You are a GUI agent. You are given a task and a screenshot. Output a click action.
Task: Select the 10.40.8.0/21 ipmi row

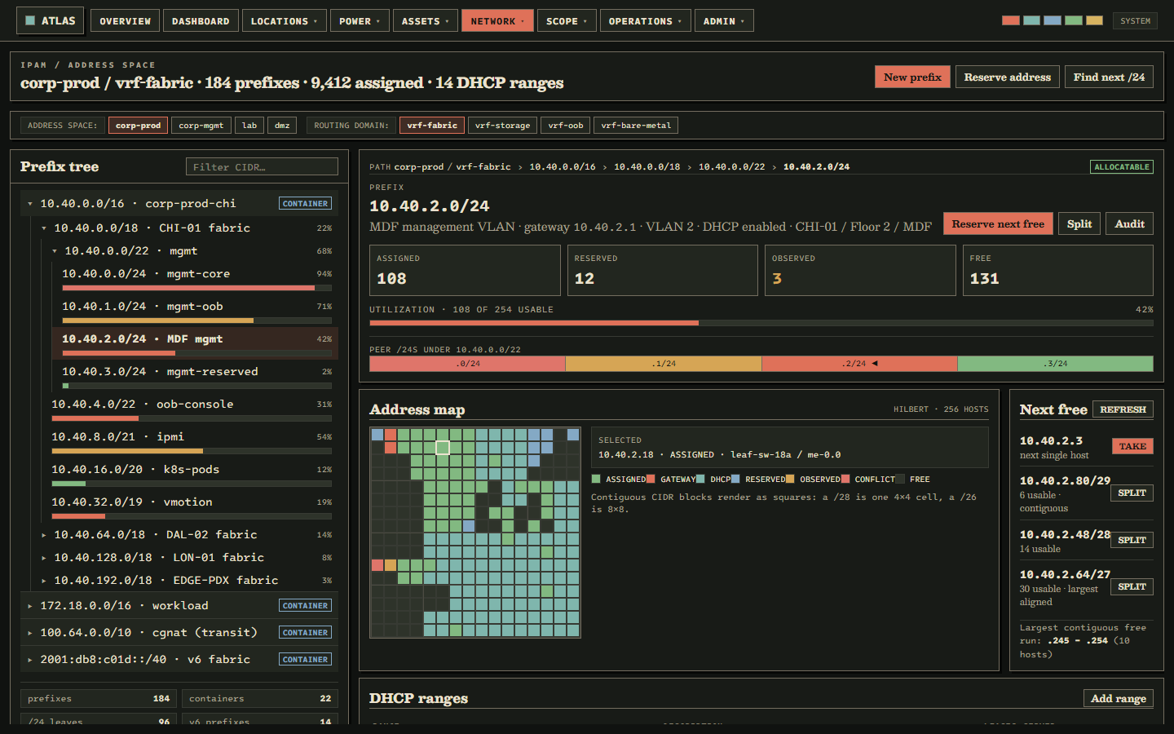coord(190,441)
